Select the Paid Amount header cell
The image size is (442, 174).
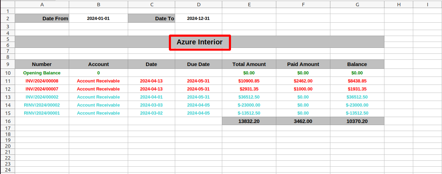point(303,64)
